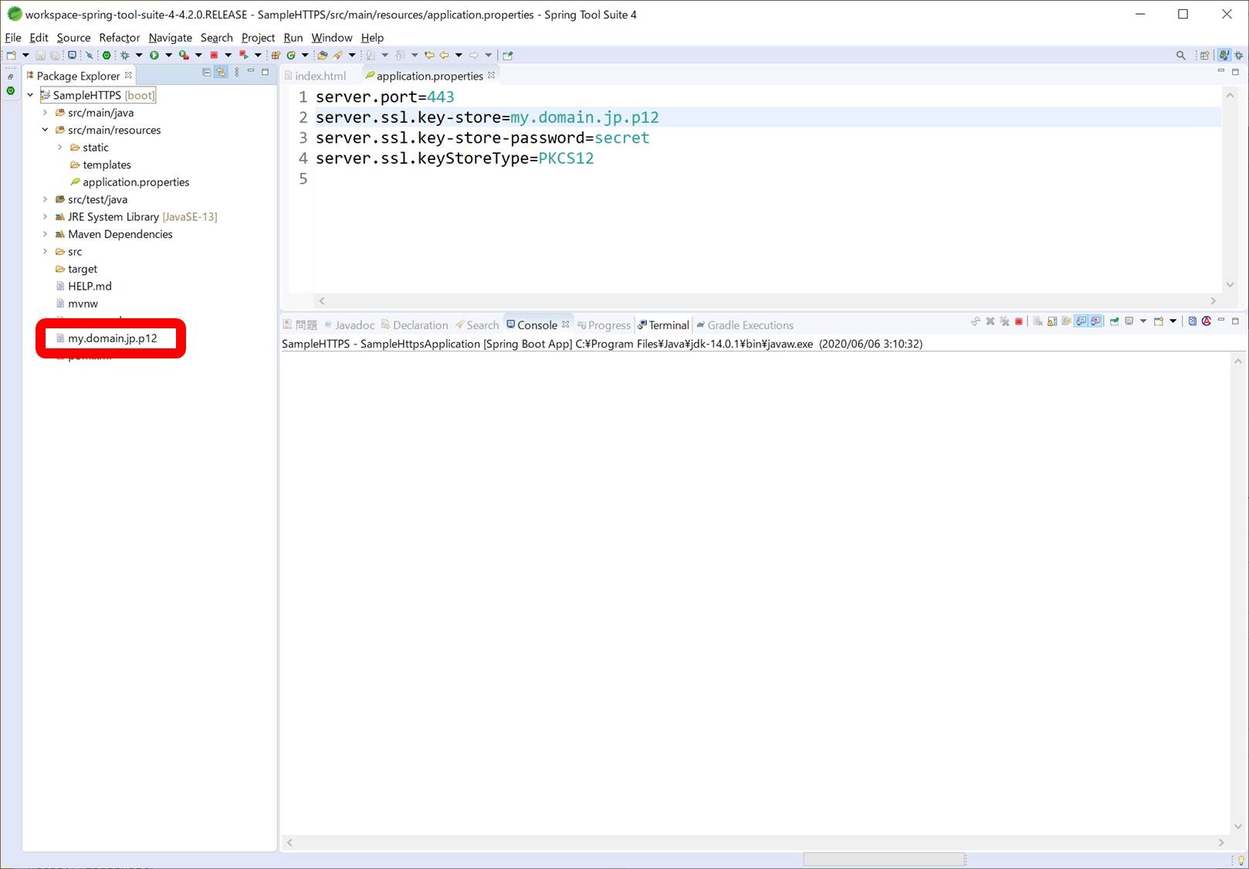The image size is (1249, 869).
Task: Click the green Run button in main toolbar
Action: [x=154, y=56]
